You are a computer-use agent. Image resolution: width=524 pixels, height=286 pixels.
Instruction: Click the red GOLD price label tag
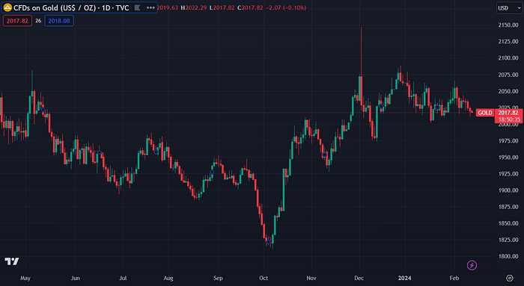click(x=484, y=113)
